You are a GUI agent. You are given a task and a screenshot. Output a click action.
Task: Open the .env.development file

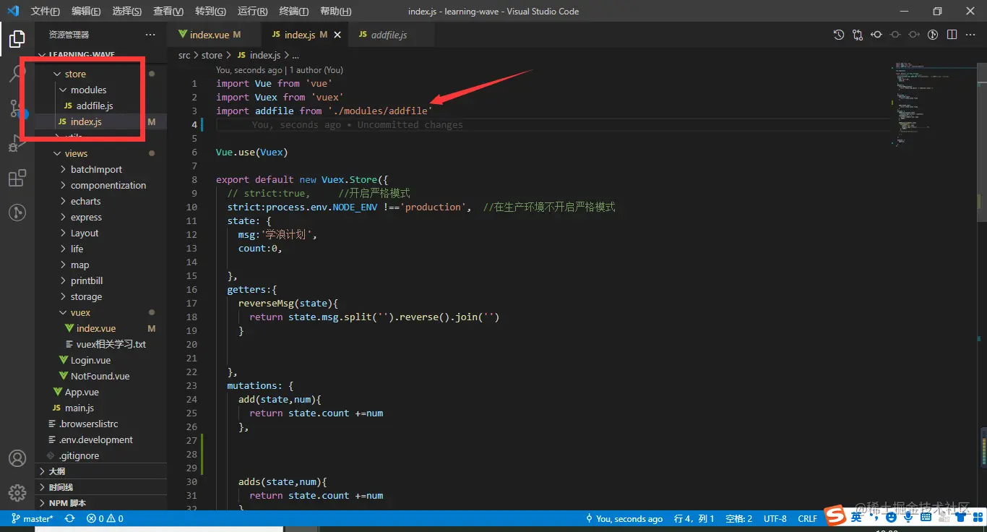point(96,439)
